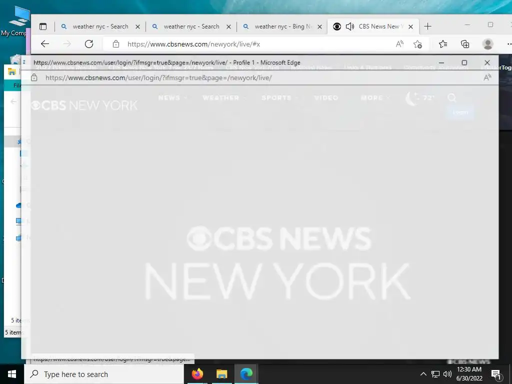
Task: Close the weather nyc - Bing News tab
Action: [x=320, y=27]
